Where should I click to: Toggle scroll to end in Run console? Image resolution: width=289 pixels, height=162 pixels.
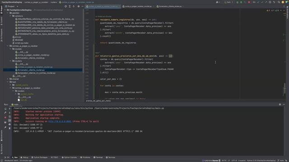9,121
